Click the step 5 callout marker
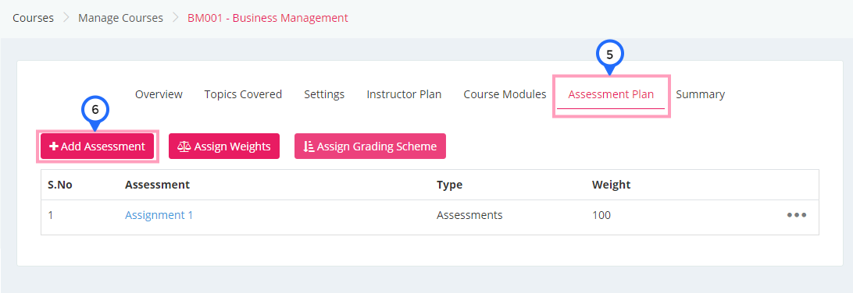The image size is (853, 293). 609,56
